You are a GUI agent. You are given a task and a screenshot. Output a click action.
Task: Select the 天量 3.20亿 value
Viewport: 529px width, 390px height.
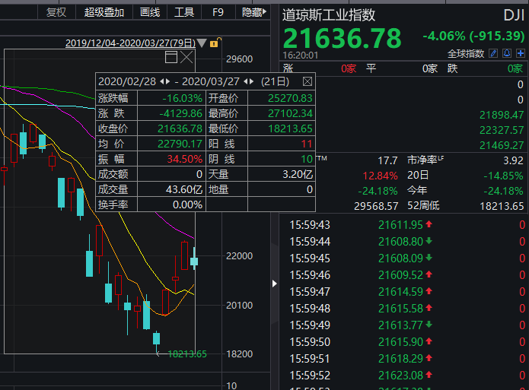298,175
